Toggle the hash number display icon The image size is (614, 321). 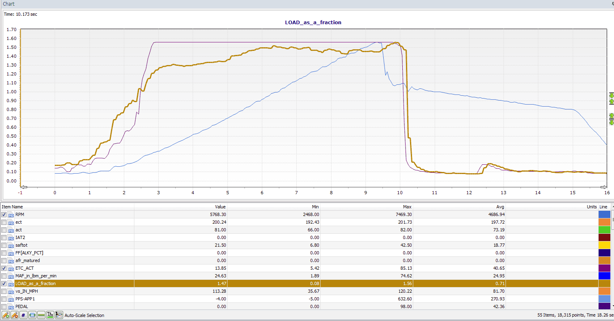[23, 315]
